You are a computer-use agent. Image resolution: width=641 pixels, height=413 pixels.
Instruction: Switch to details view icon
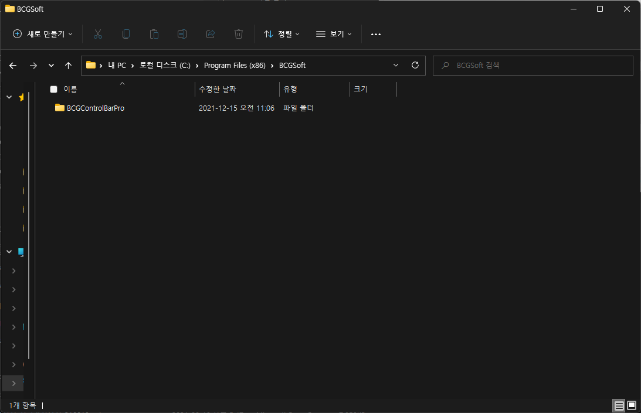click(x=619, y=405)
